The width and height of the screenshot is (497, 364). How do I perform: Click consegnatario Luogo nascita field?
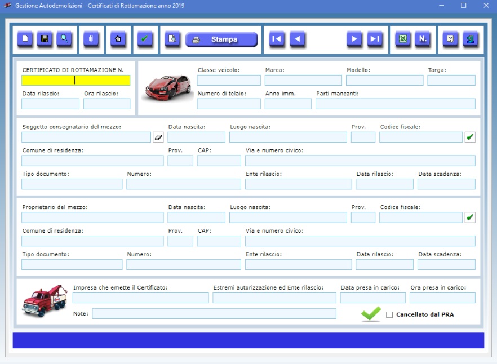[288, 137]
